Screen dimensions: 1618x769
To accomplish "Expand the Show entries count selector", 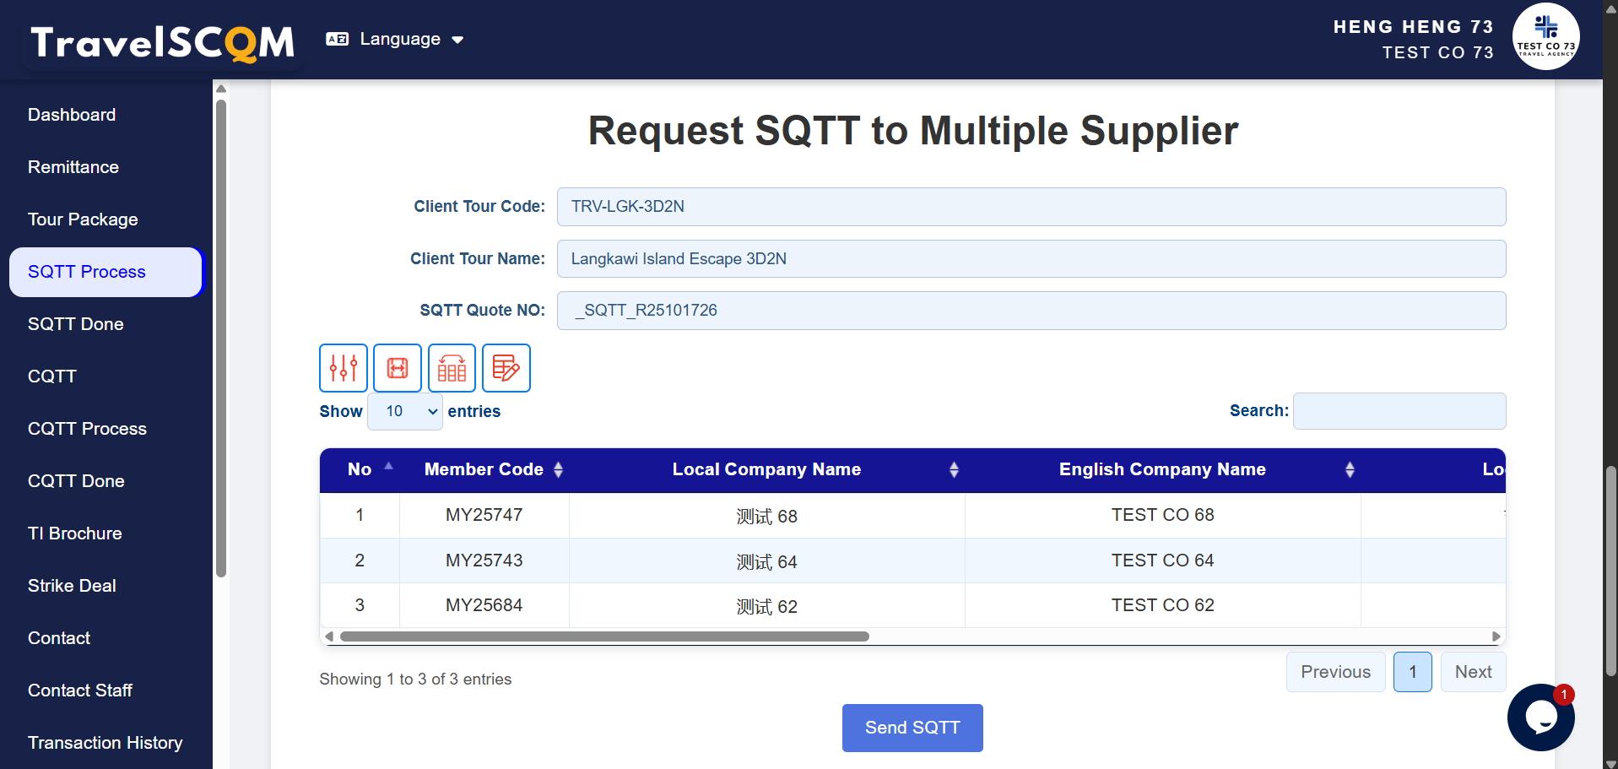I will tap(405, 412).
